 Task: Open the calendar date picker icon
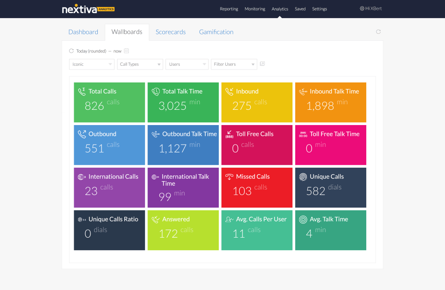(x=127, y=51)
